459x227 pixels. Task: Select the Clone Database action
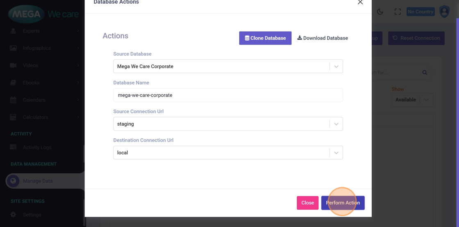tap(265, 38)
